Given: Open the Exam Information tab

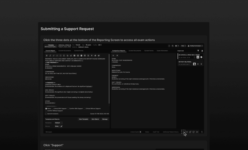Looking at the screenshot, I should 162,51.
